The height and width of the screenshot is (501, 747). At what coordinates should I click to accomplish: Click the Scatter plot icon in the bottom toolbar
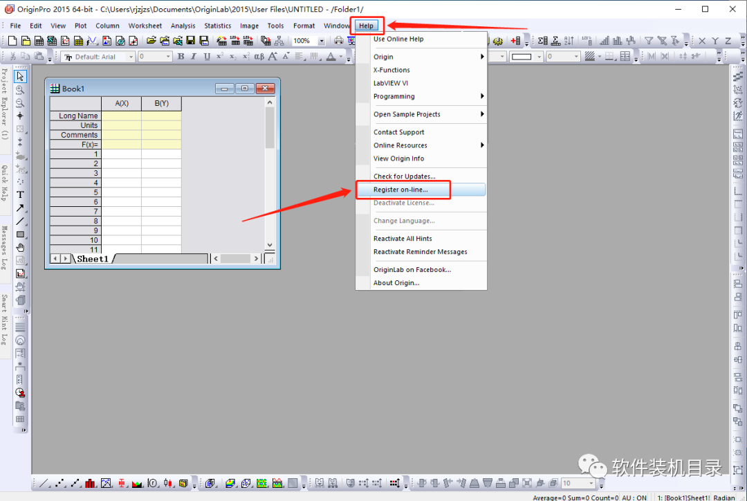point(59,484)
